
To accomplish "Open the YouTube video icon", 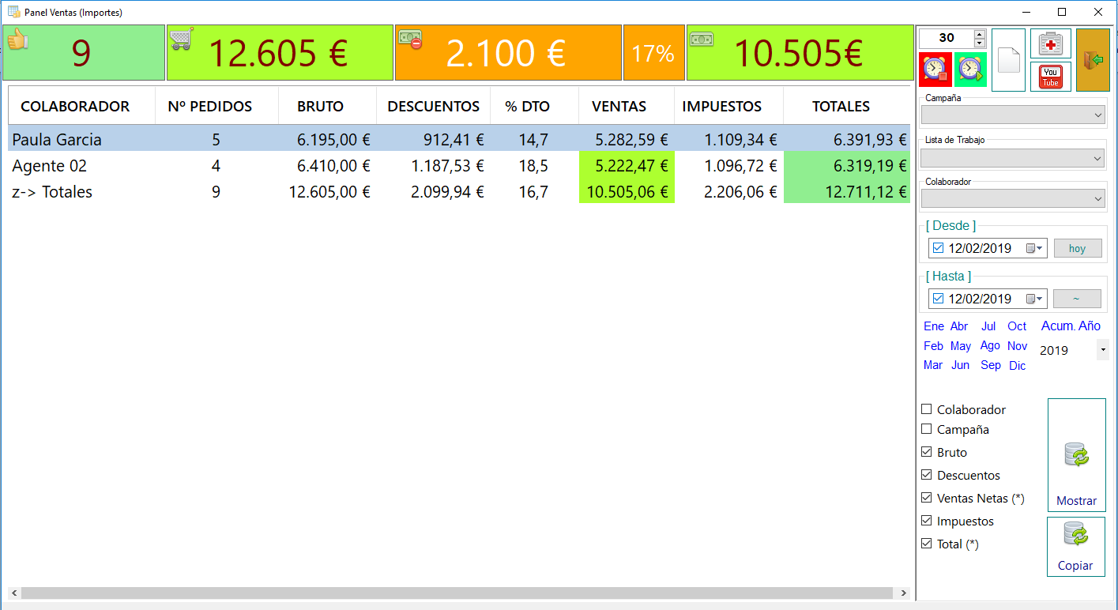I will [1051, 77].
